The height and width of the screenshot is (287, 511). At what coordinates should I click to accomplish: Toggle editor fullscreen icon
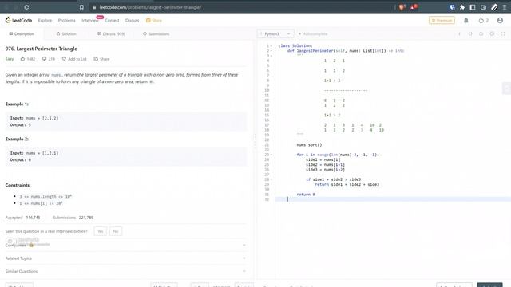click(x=503, y=33)
